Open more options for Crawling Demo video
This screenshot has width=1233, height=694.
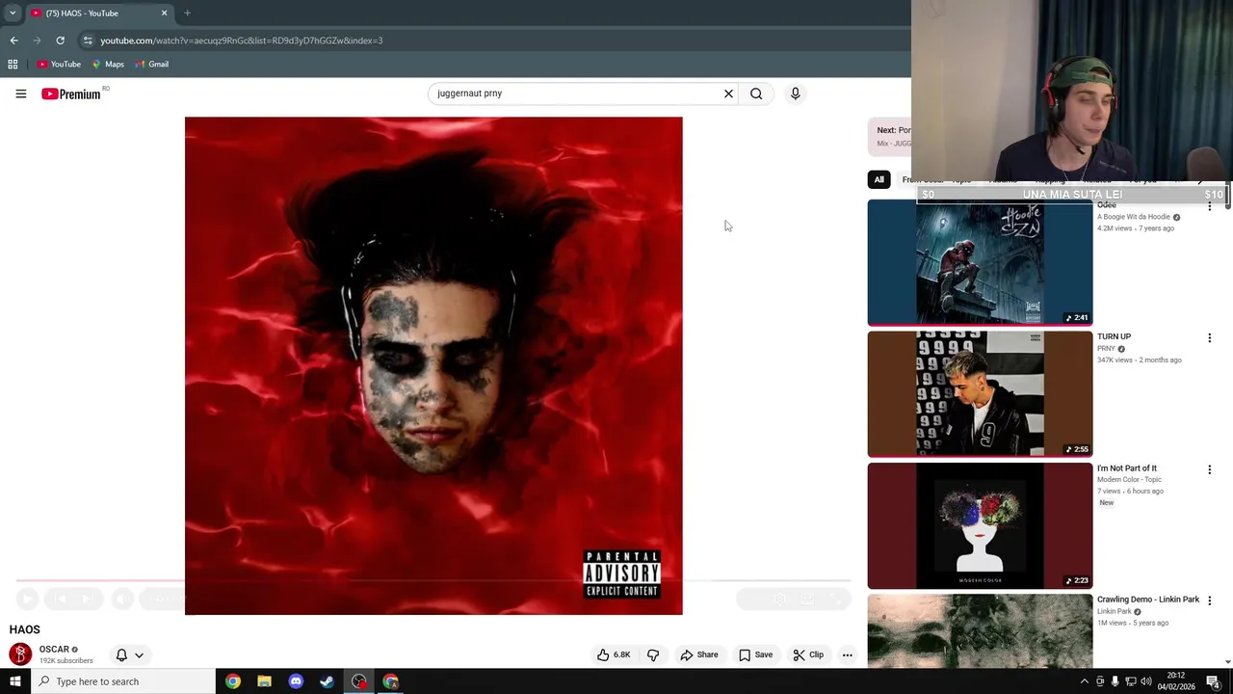[1209, 601]
